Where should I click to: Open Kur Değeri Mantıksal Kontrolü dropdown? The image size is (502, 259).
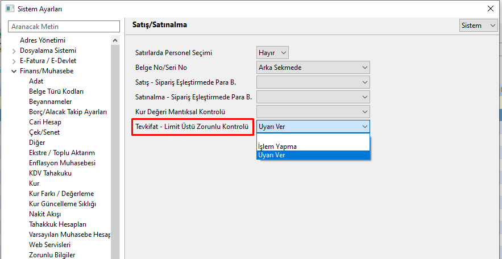(x=313, y=112)
